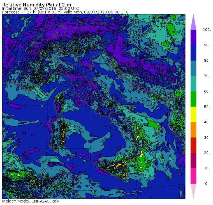
Task: Click the '30.' colorbar label
Action: [x=207, y=138]
